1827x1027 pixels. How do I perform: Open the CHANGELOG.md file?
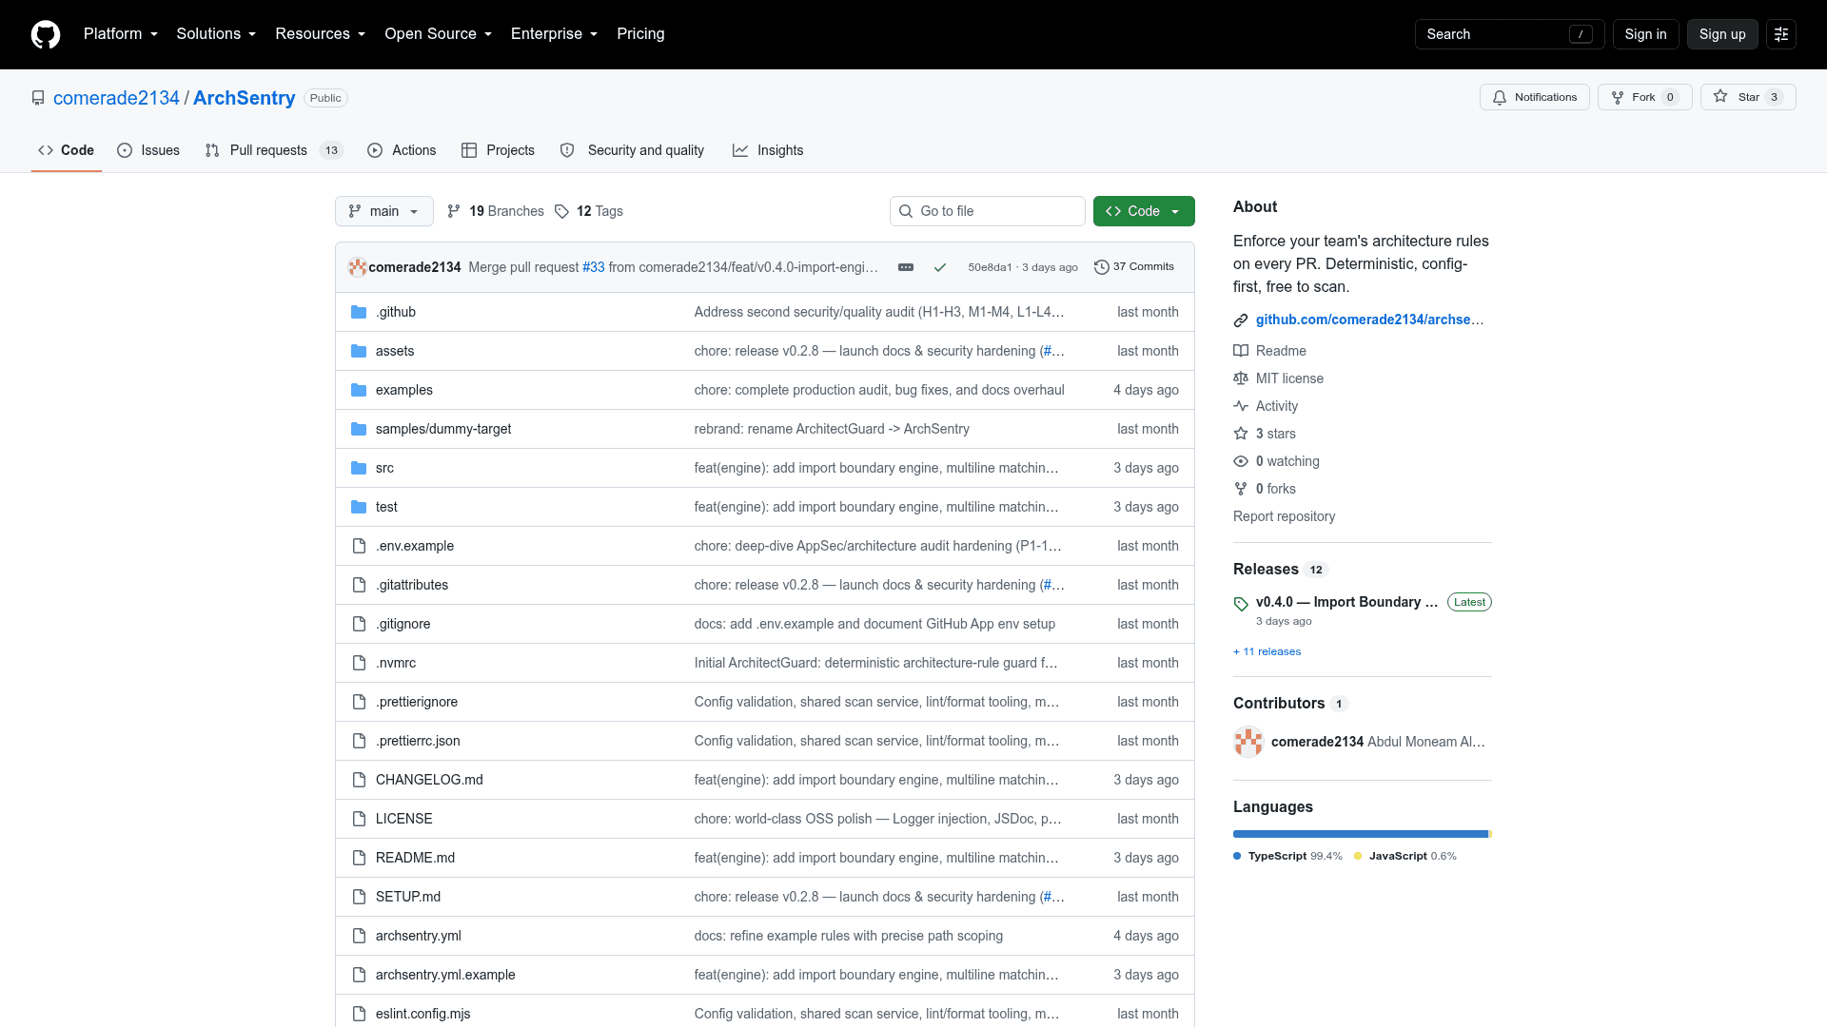[429, 780]
